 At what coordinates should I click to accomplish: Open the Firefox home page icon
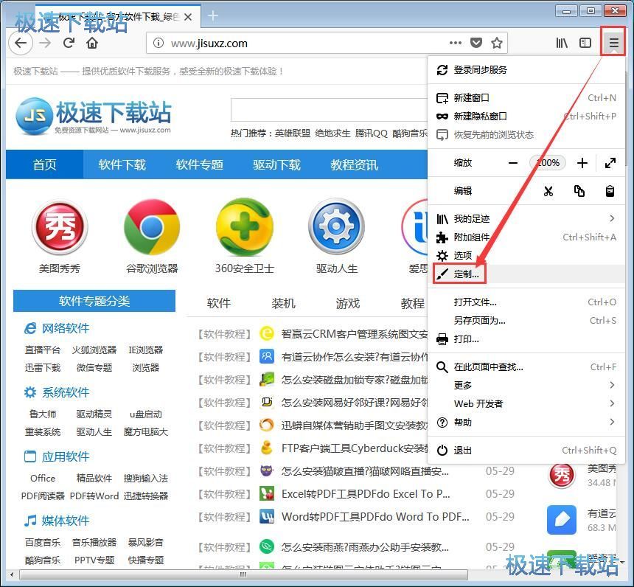pos(92,43)
